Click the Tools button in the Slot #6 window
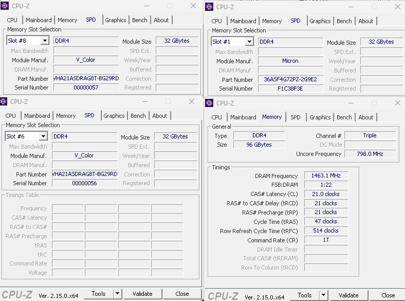This screenshot has width=405, height=301. (x=98, y=294)
